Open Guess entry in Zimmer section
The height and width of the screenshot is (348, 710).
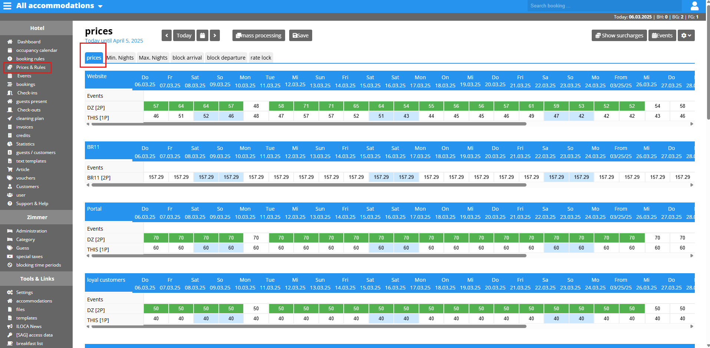click(x=23, y=248)
